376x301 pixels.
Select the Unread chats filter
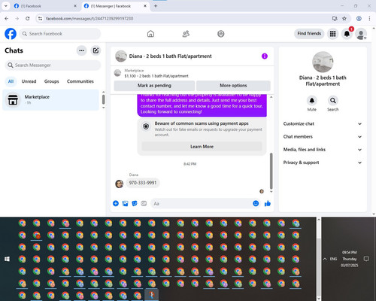coord(29,81)
